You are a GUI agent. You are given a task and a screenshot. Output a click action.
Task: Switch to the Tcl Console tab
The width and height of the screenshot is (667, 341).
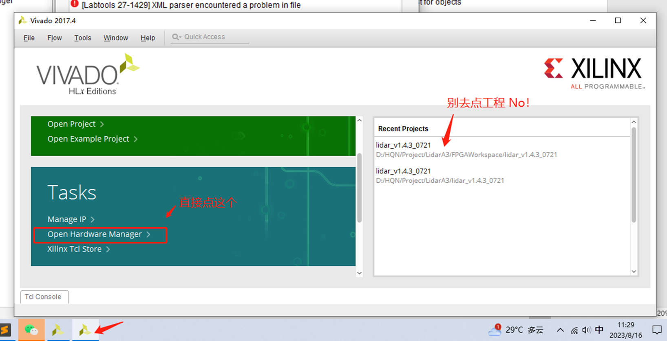tap(44, 297)
